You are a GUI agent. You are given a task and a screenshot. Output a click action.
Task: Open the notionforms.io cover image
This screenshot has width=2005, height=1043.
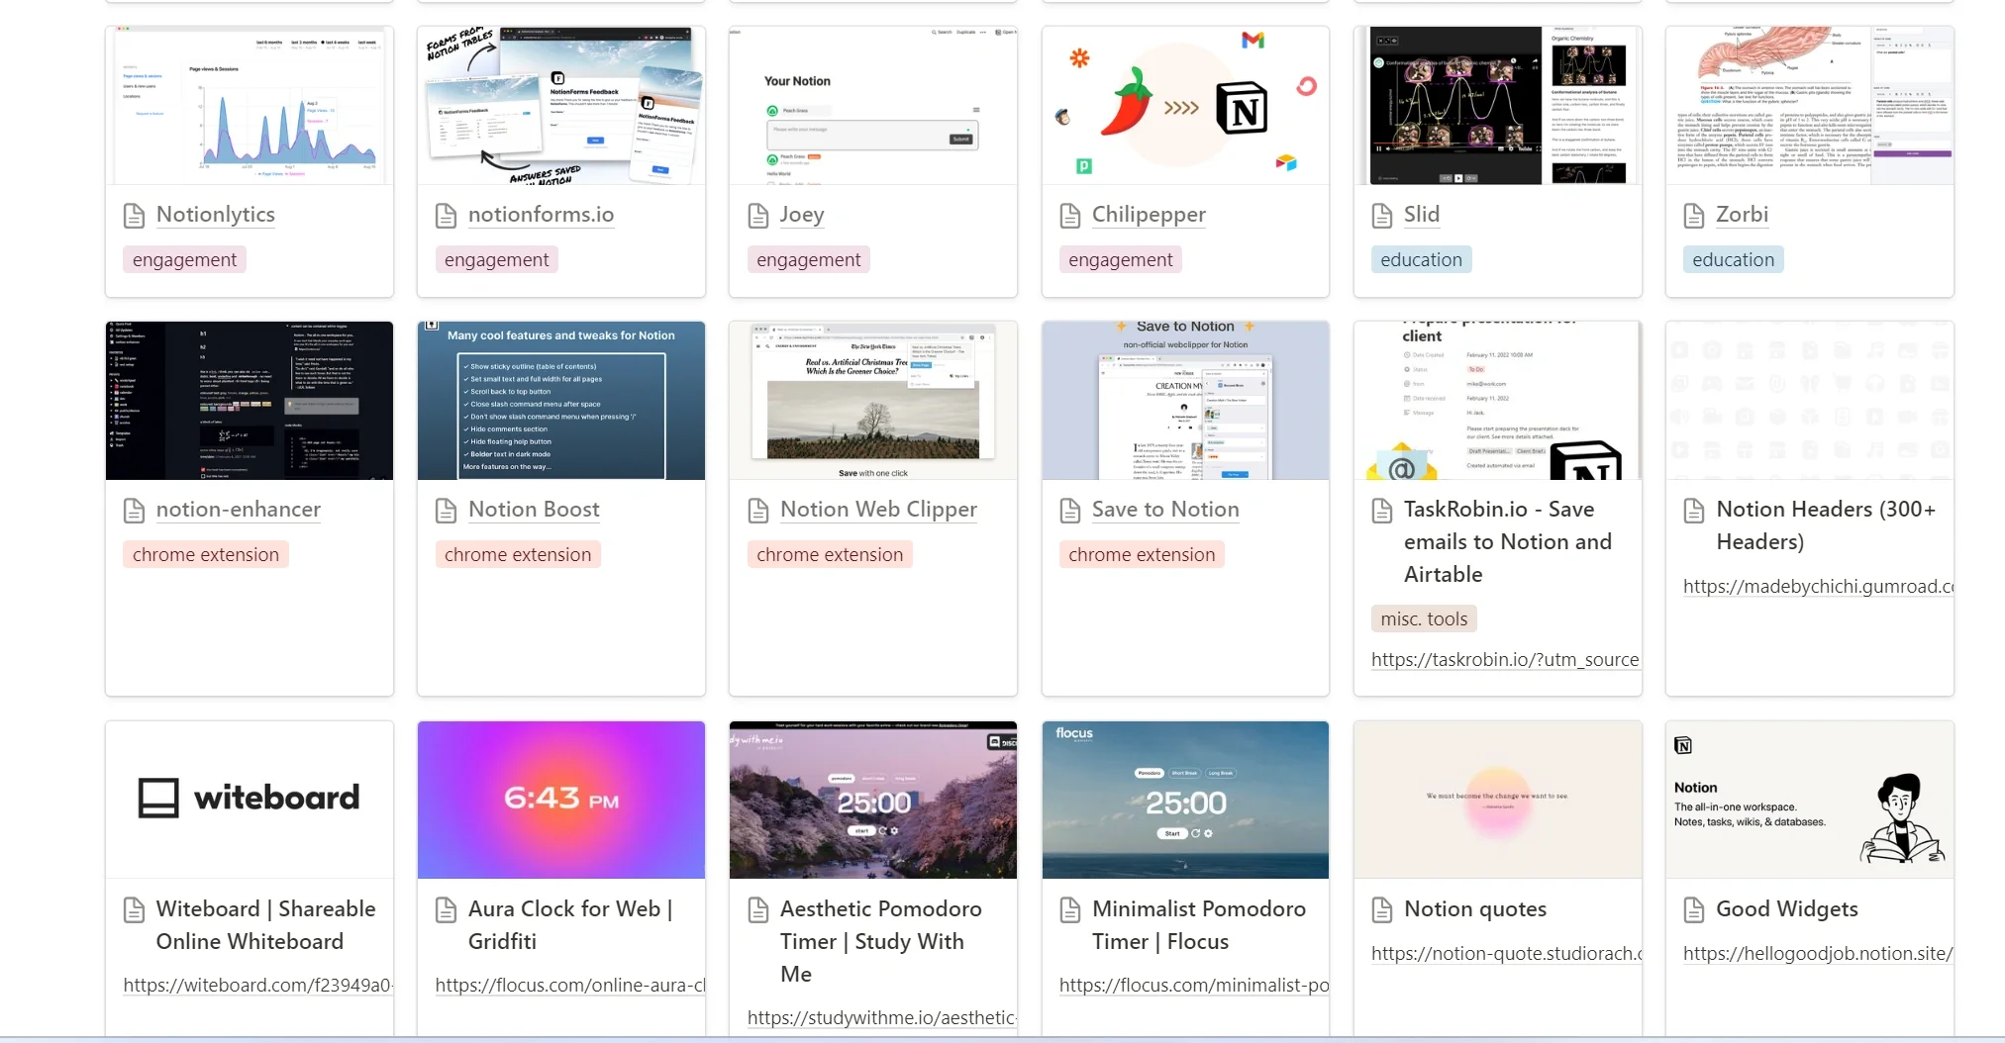tap(561, 106)
